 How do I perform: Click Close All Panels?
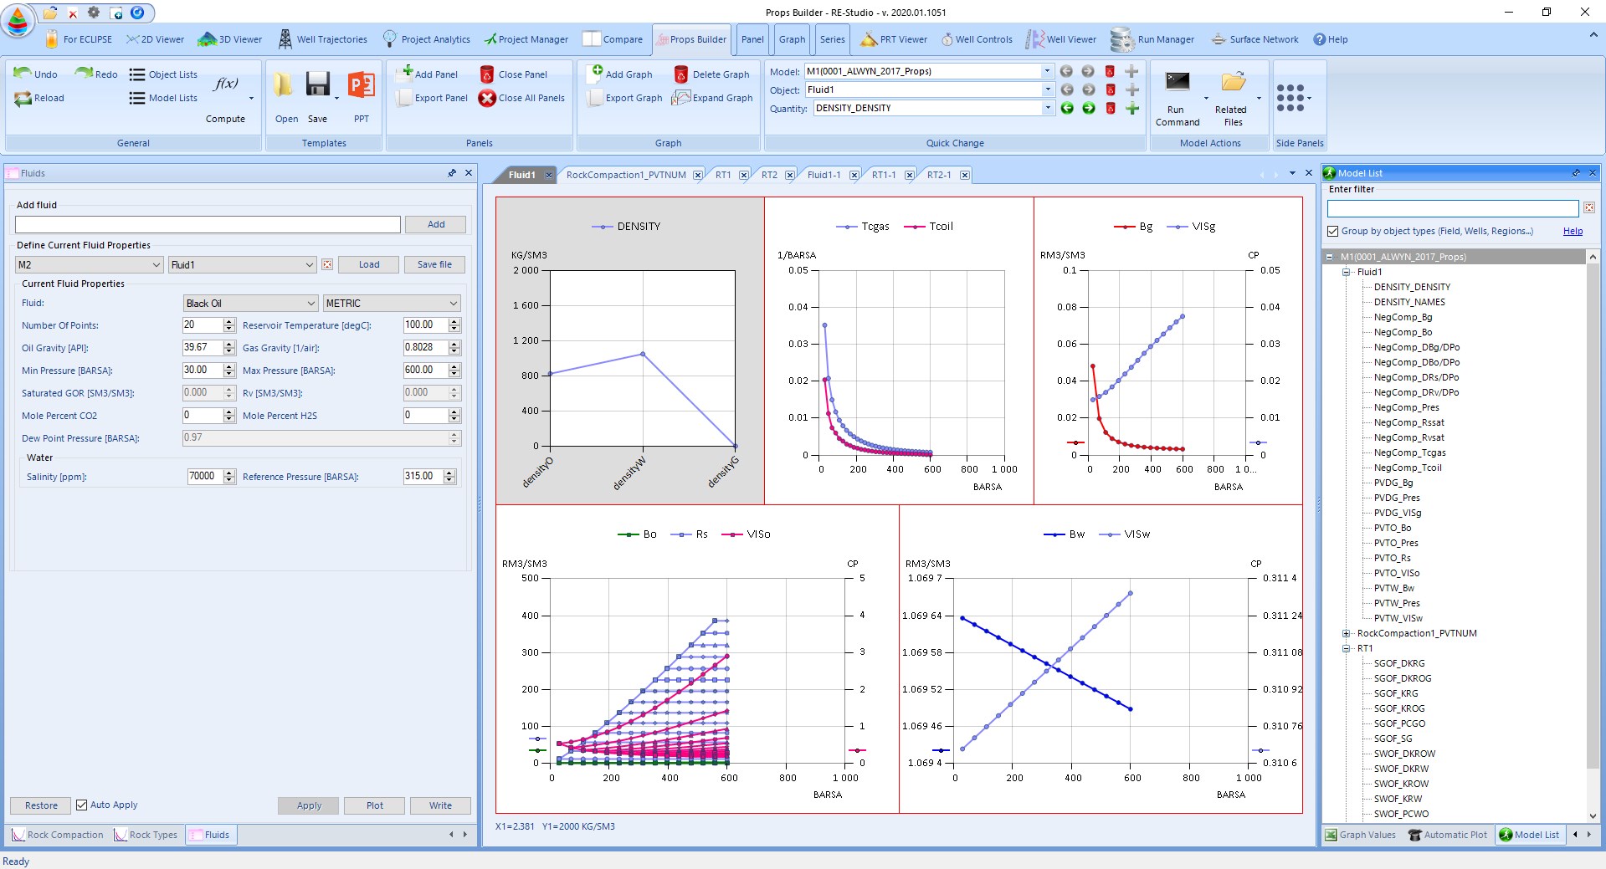(x=521, y=98)
